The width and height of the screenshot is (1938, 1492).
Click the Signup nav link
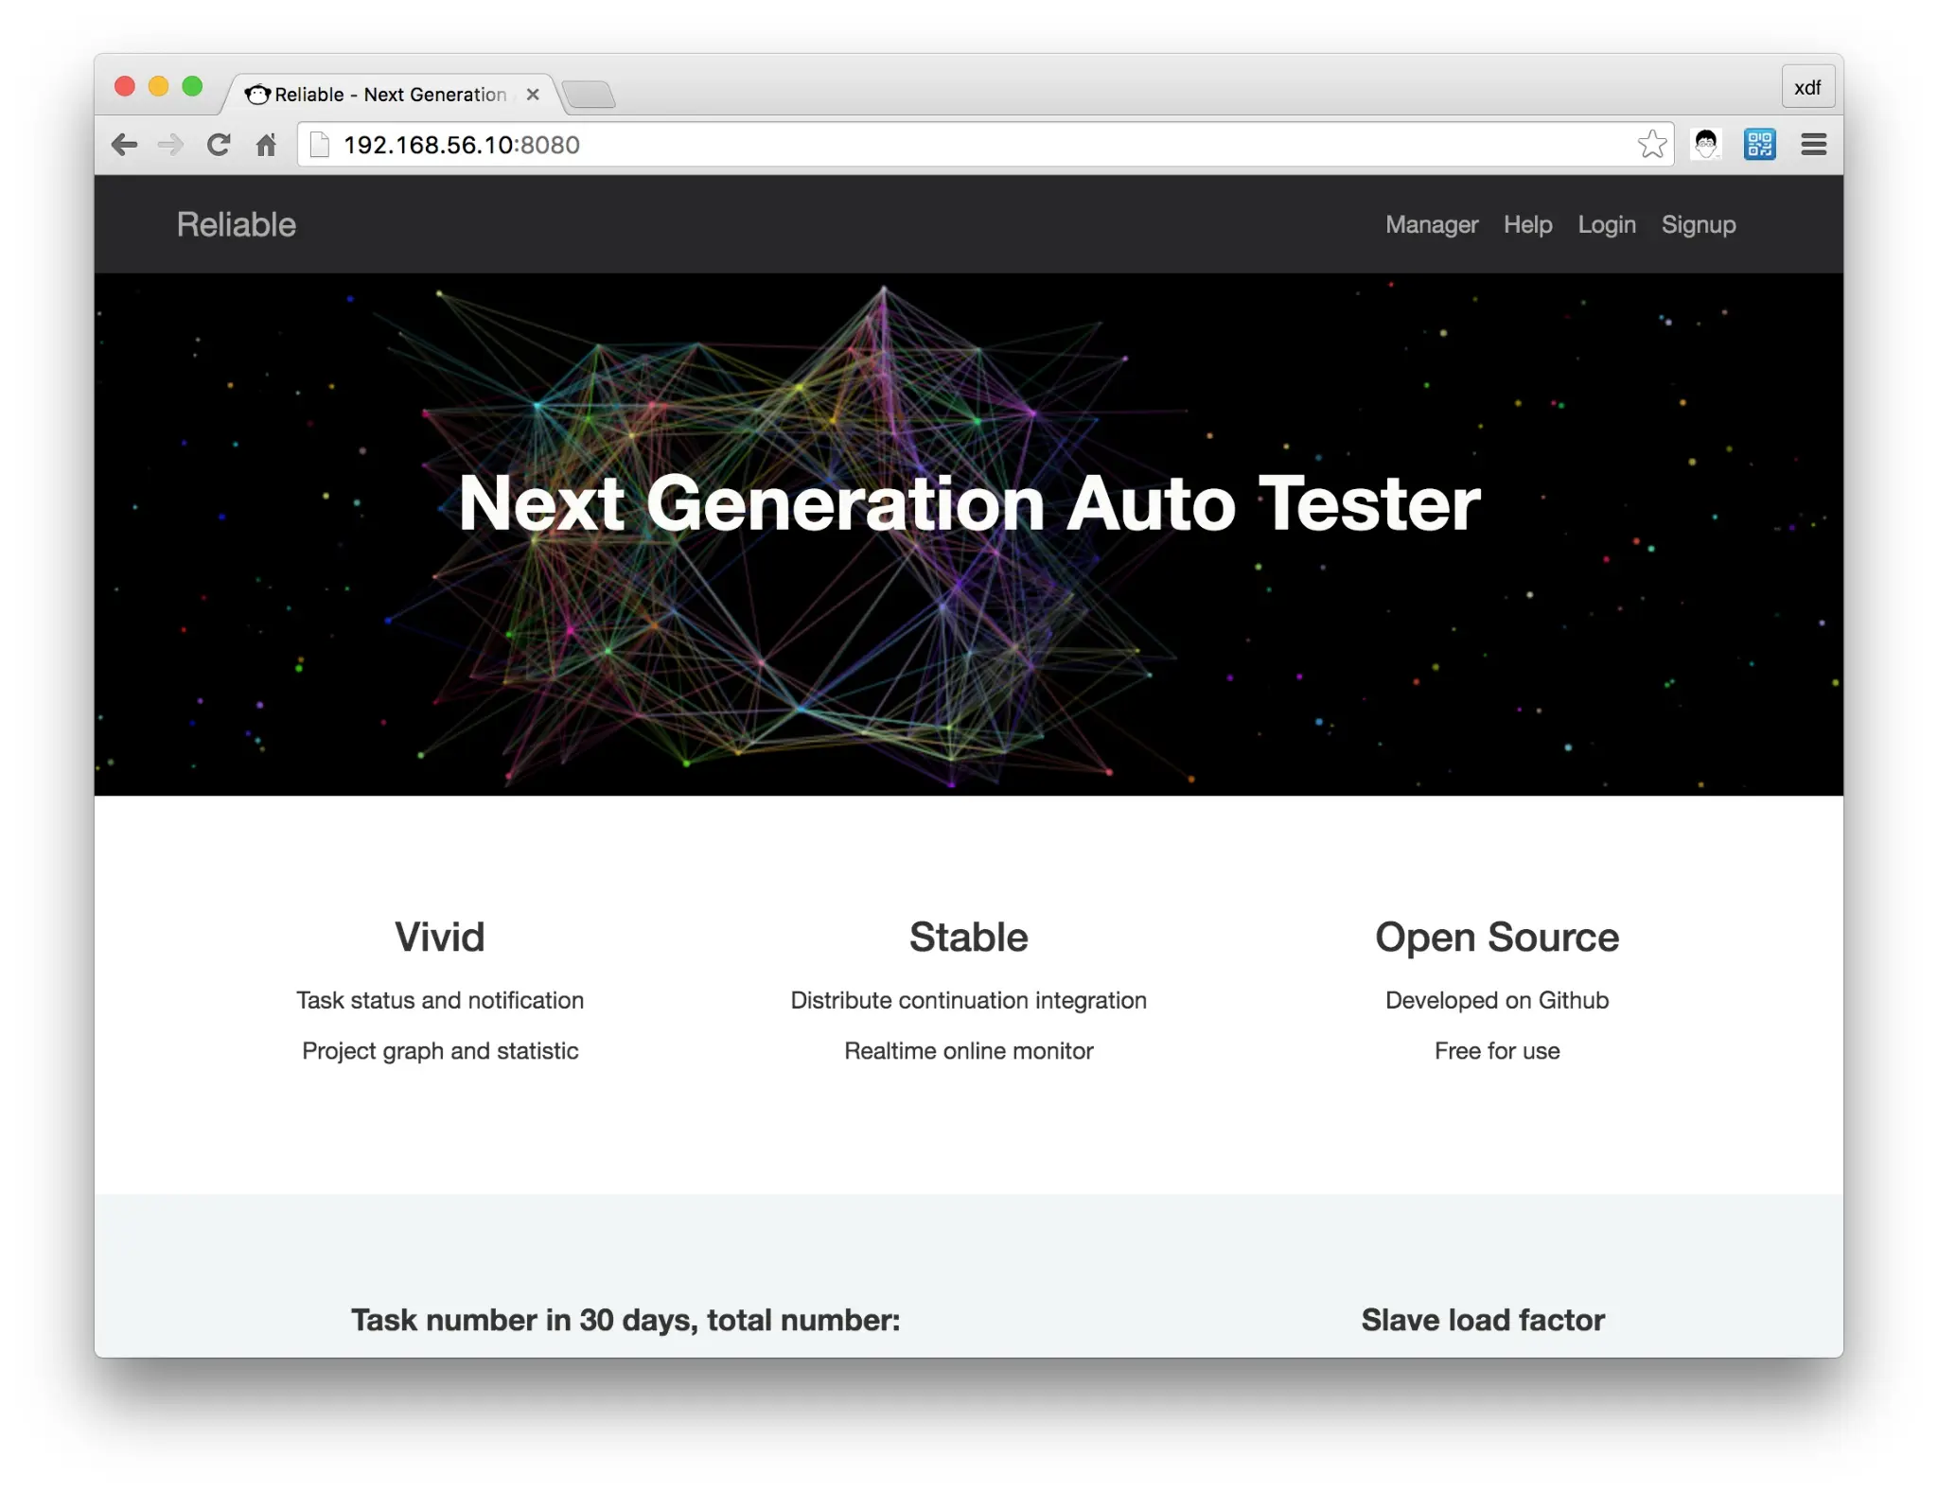point(1698,225)
